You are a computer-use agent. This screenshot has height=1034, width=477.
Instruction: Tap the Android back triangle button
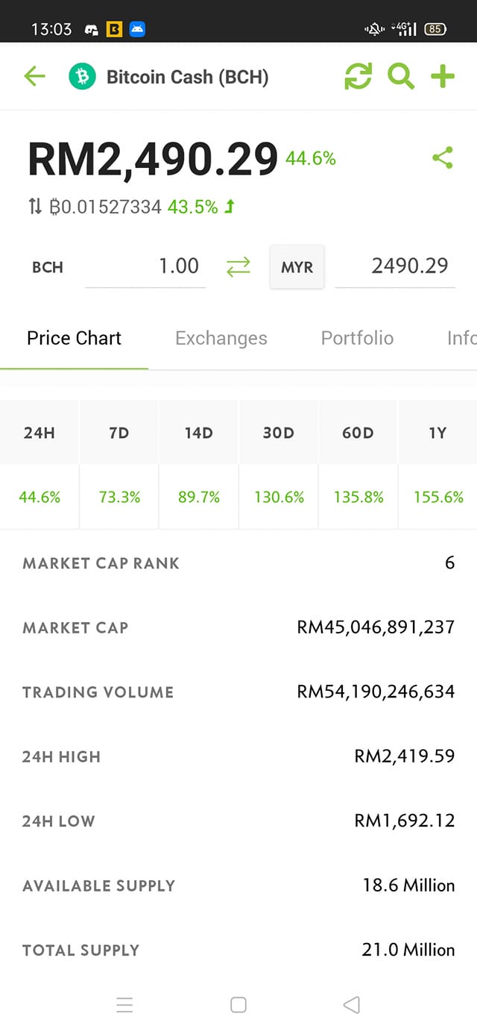click(352, 1004)
